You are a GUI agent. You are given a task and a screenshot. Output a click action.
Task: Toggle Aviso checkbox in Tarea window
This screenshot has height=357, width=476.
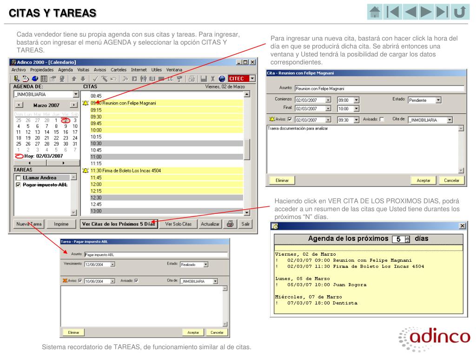click(x=80, y=281)
